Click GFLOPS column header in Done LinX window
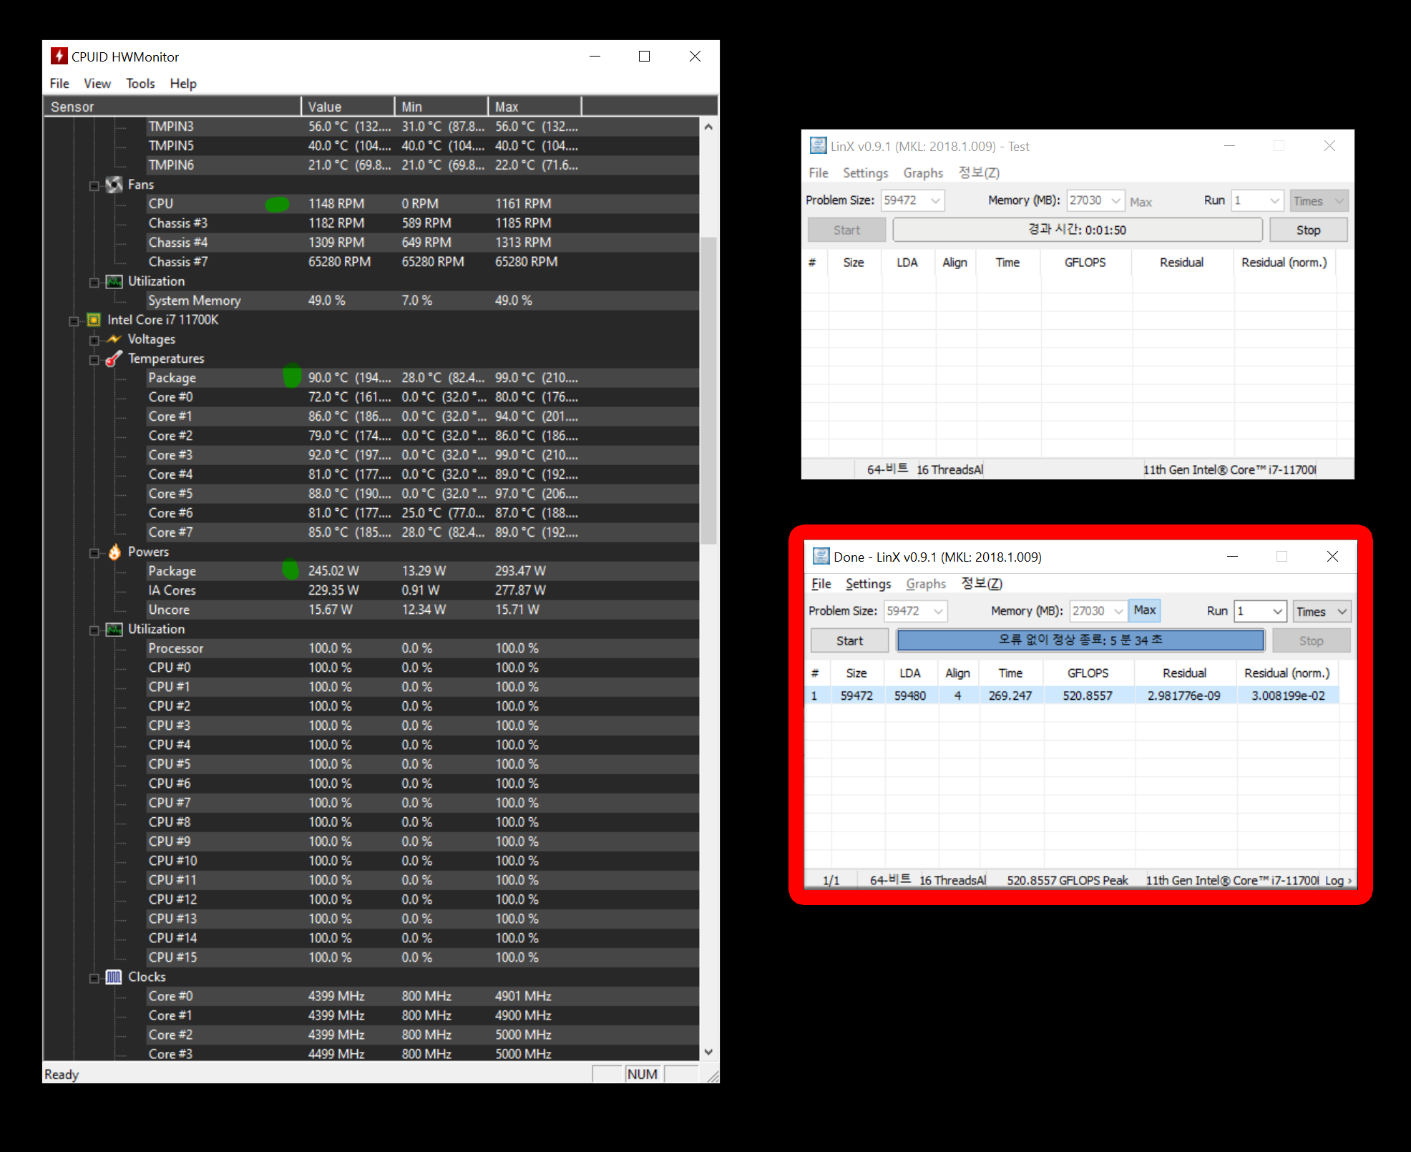The width and height of the screenshot is (1411, 1152). pos(1088,673)
